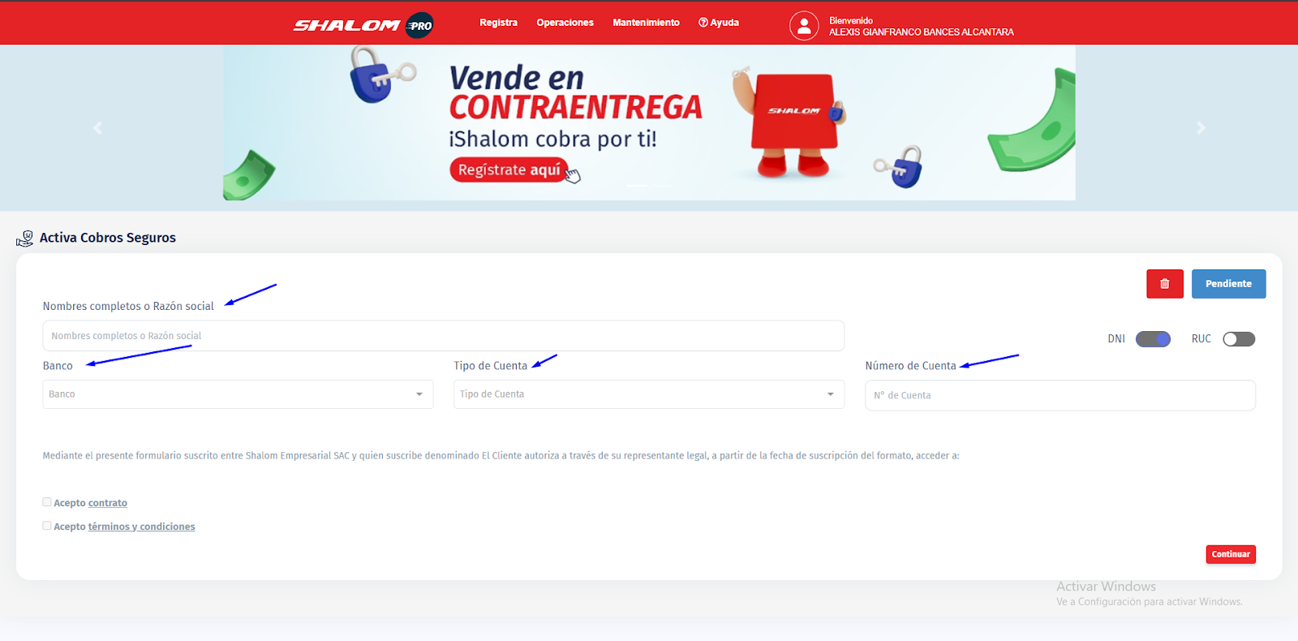Toggle the DNI switch
This screenshot has height=641, width=1298.
tap(1152, 339)
